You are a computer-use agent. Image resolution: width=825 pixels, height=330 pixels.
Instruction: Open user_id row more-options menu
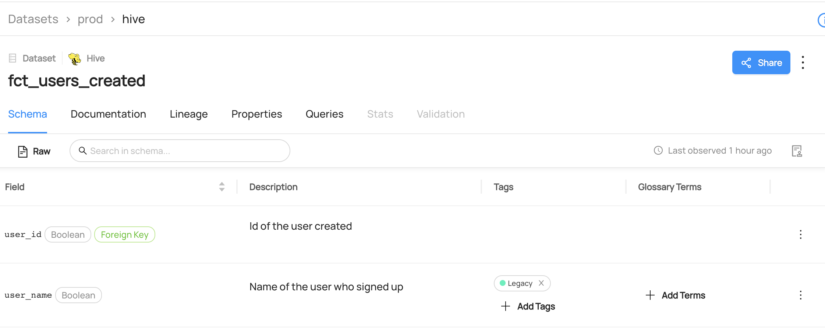tap(800, 234)
